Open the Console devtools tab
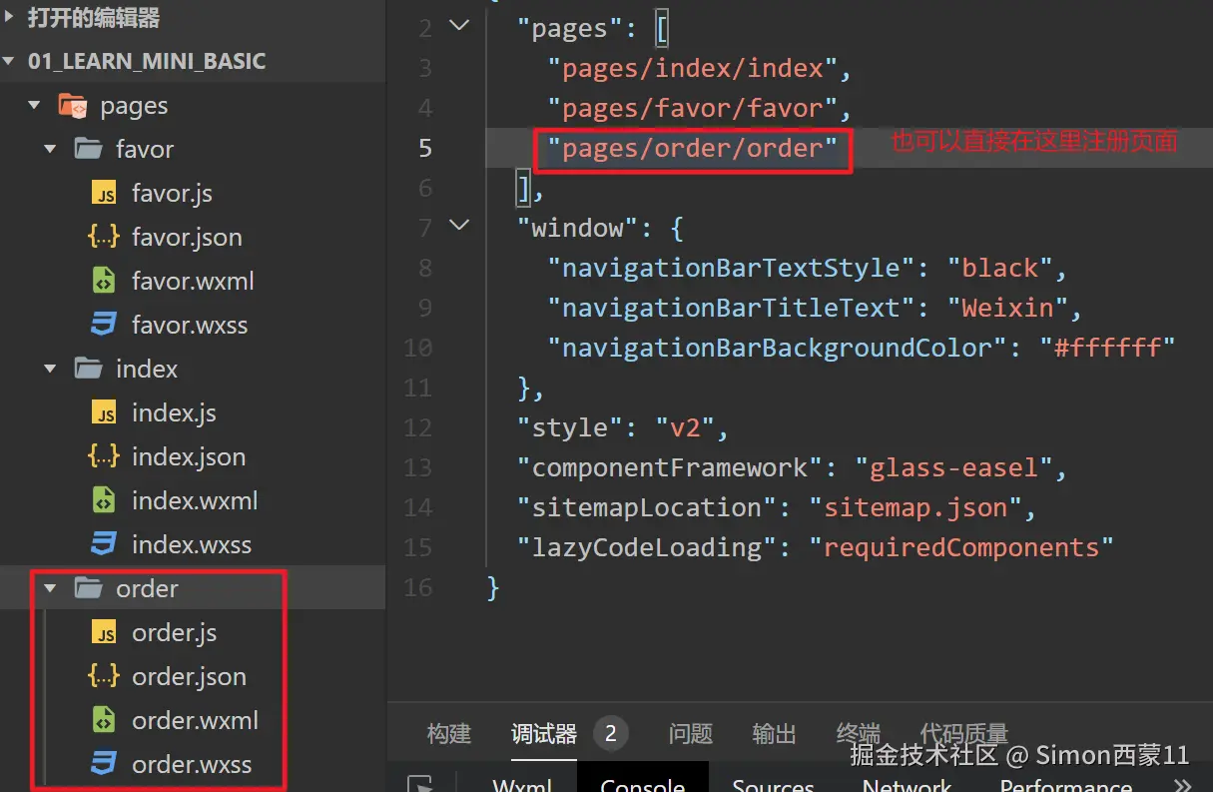This screenshot has width=1213, height=792. 643,785
